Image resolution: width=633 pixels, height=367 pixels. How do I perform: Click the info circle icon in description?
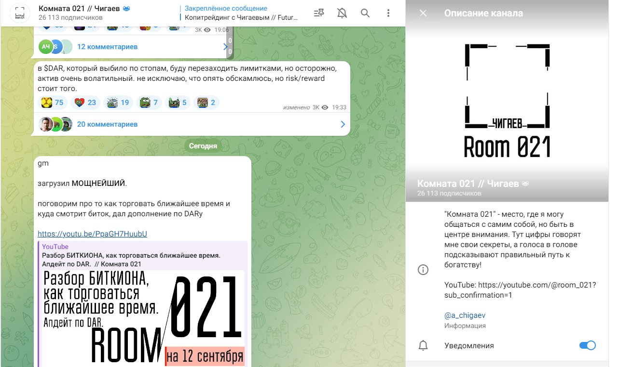(x=423, y=270)
